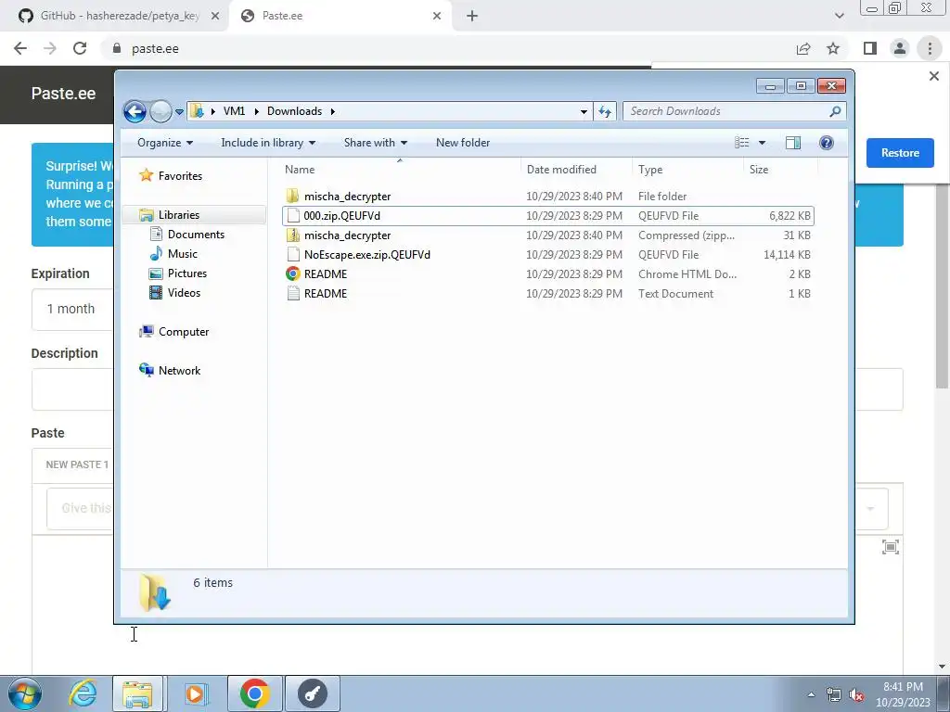Viewport: 950px width, 712px height.
Task: Open the recent locations dropdown arrow
Action: click(179, 112)
